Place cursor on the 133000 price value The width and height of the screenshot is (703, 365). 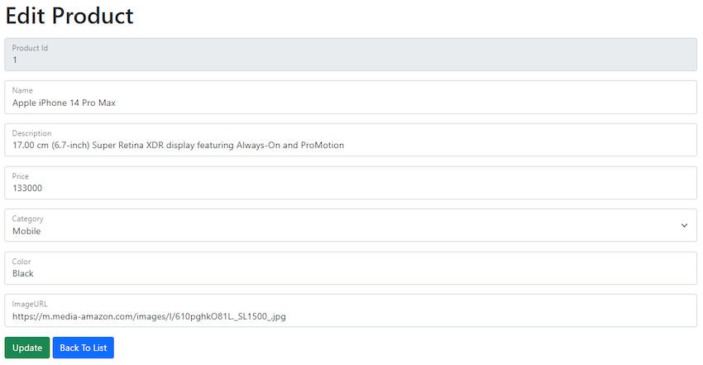27,188
